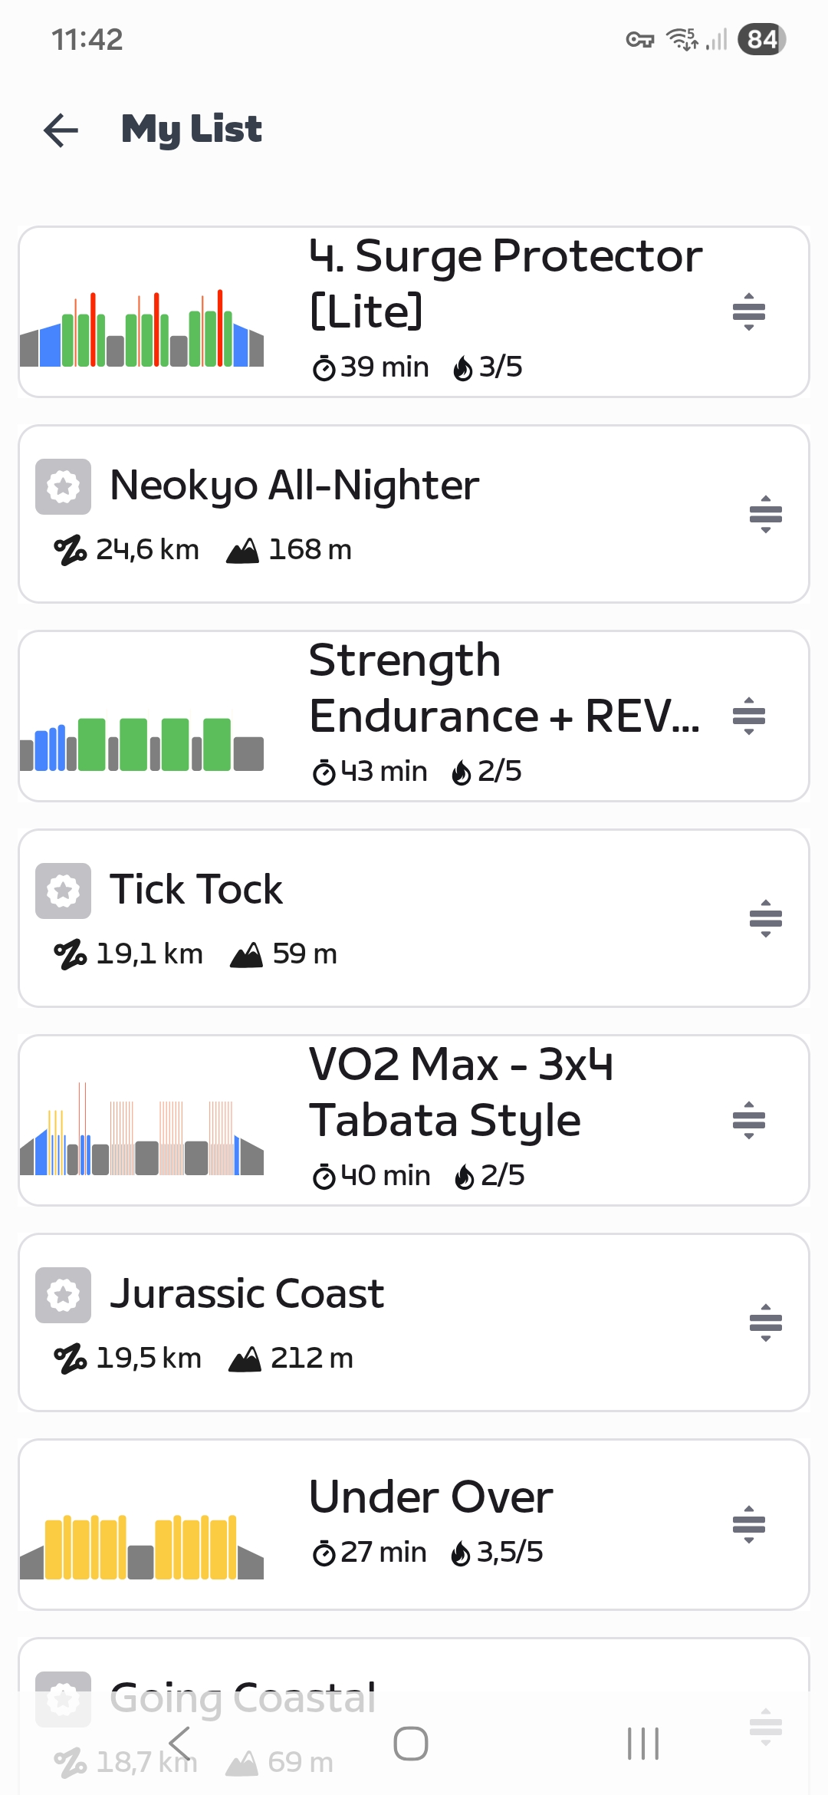Tap reorder handle for Neokyo All-Nighter
Screen dimensions: 828x1795
(x=765, y=514)
